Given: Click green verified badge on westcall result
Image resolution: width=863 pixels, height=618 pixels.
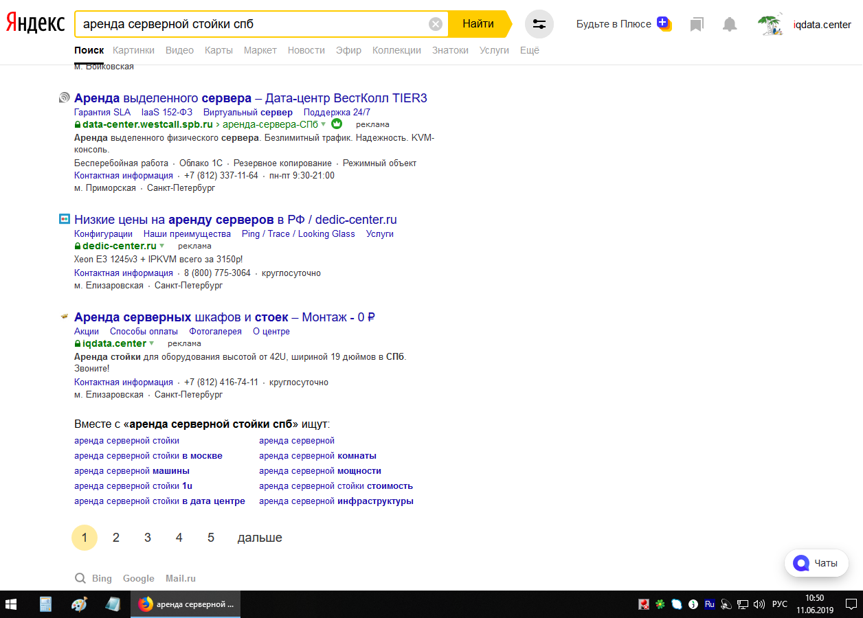Looking at the screenshot, I should 337,124.
